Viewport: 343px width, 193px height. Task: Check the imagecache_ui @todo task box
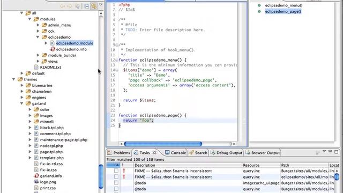[116, 183]
